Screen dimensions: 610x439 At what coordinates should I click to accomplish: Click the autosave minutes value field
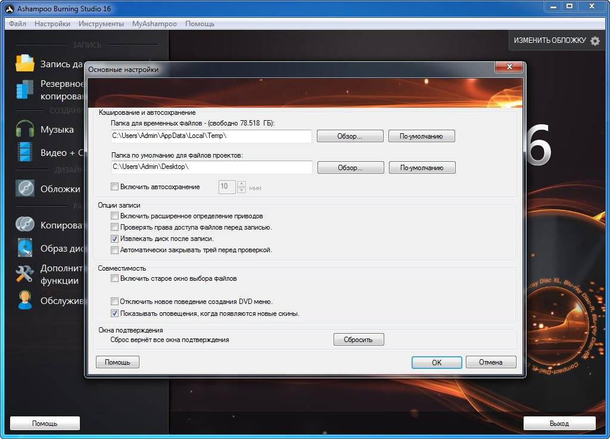[227, 187]
